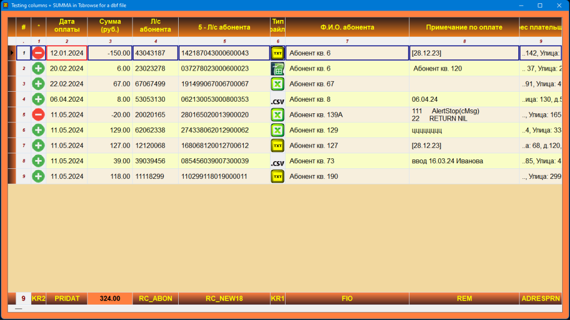Select the note ввод 16.03.24 Иванова
Screen dimensions: 570x320
(464, 161)
